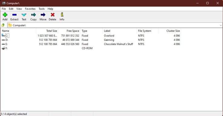Viewport: 223px width, 116px height.
Task: Click the Delete red X icon
Action: (53, 15)
